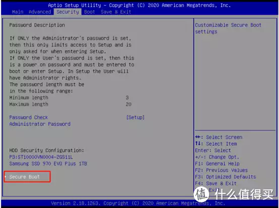Change the [Setup] password check value
The width and height of the screenshot is (279, 208).
135,118
